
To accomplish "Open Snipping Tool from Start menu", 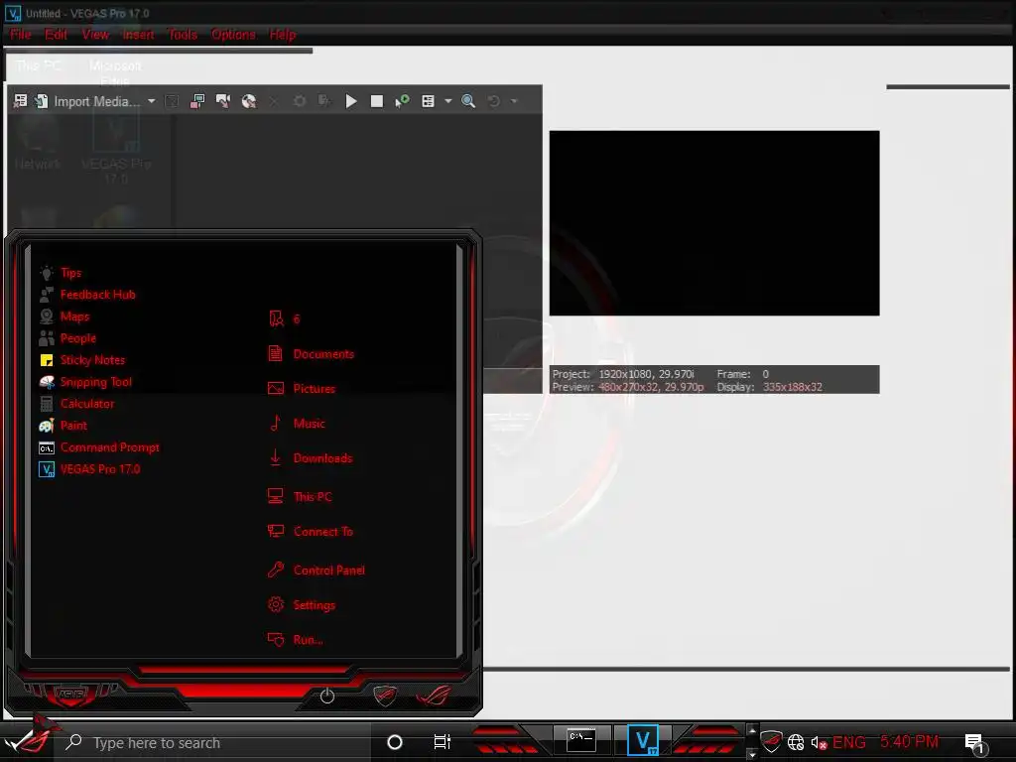I will pos(85,382).
